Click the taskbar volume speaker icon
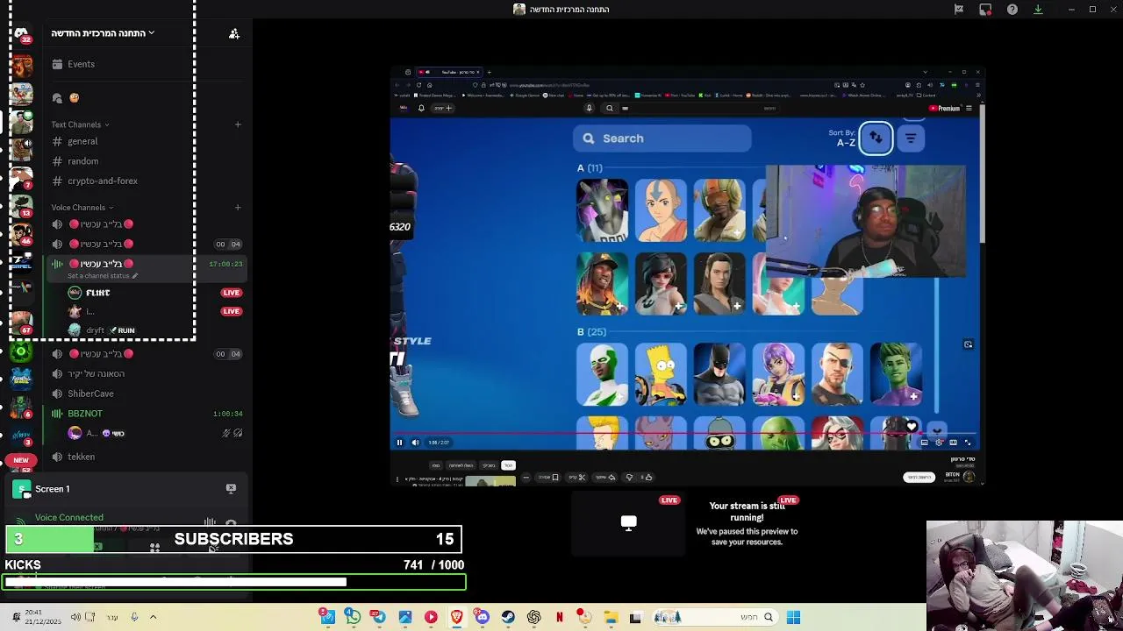The image size is (1123, 631). (75, 617)
